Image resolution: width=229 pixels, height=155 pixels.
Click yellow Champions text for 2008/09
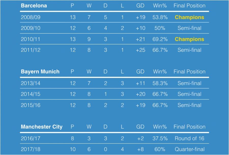pyautogui.click(x=189, y=17)
